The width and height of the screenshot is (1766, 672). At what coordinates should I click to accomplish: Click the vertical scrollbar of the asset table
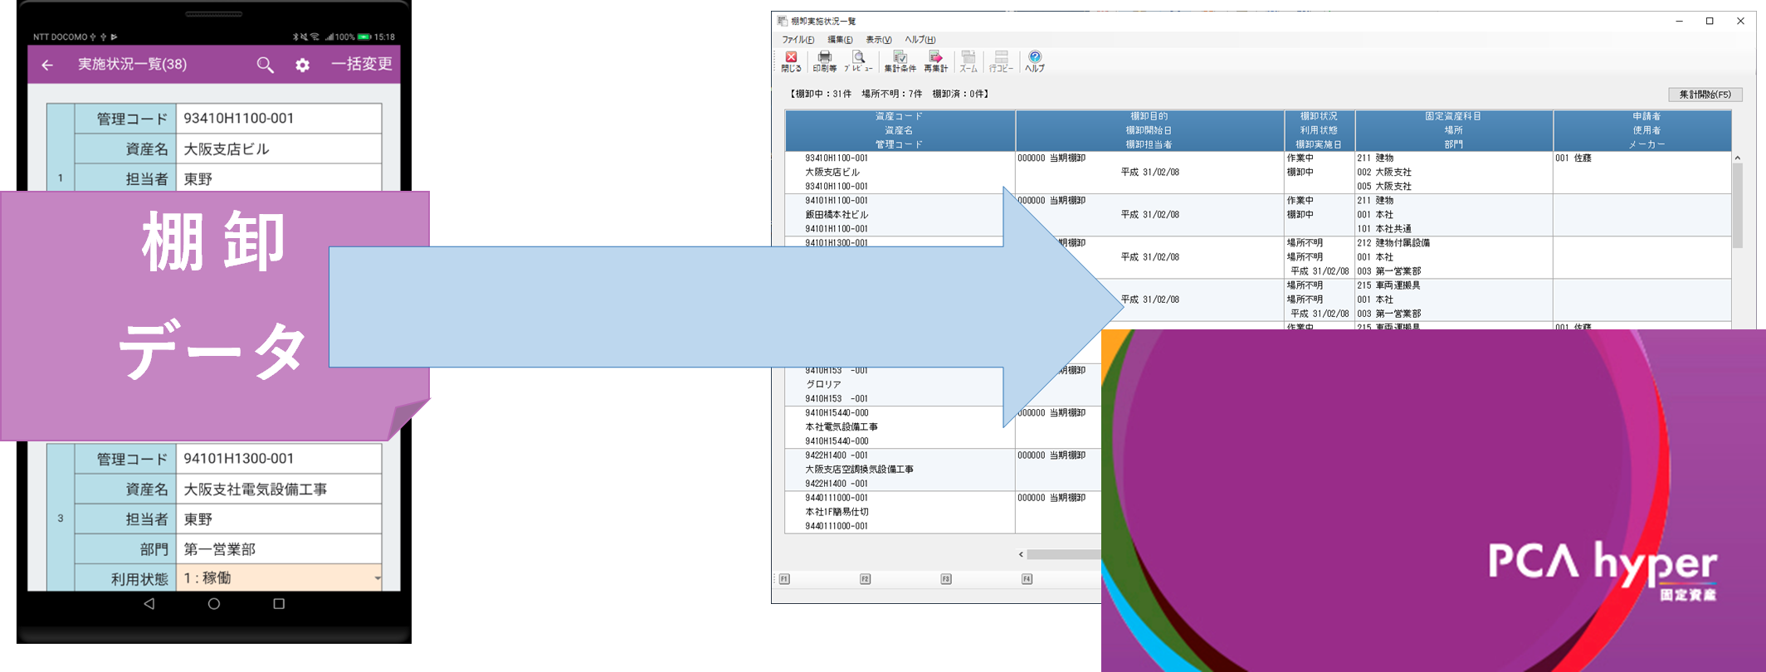click(x=1737, y=205)
